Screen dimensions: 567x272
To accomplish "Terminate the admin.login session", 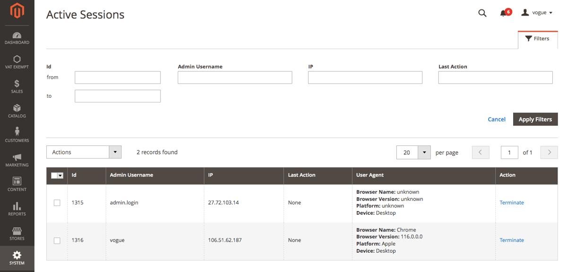I will point(511,203).
